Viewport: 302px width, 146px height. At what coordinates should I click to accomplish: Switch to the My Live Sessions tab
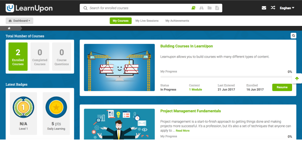pos(147,21)
